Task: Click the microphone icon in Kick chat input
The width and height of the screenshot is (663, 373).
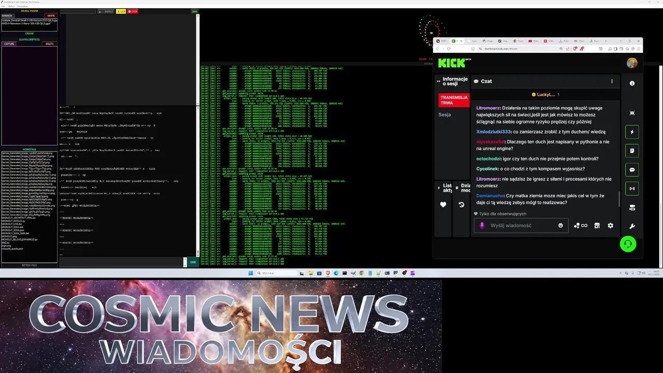Action: [482, 225]
